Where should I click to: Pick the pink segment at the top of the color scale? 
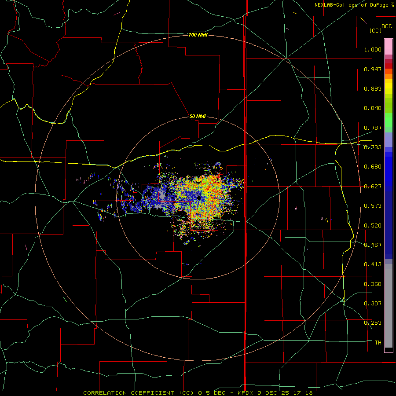click(x=389, y=47)
